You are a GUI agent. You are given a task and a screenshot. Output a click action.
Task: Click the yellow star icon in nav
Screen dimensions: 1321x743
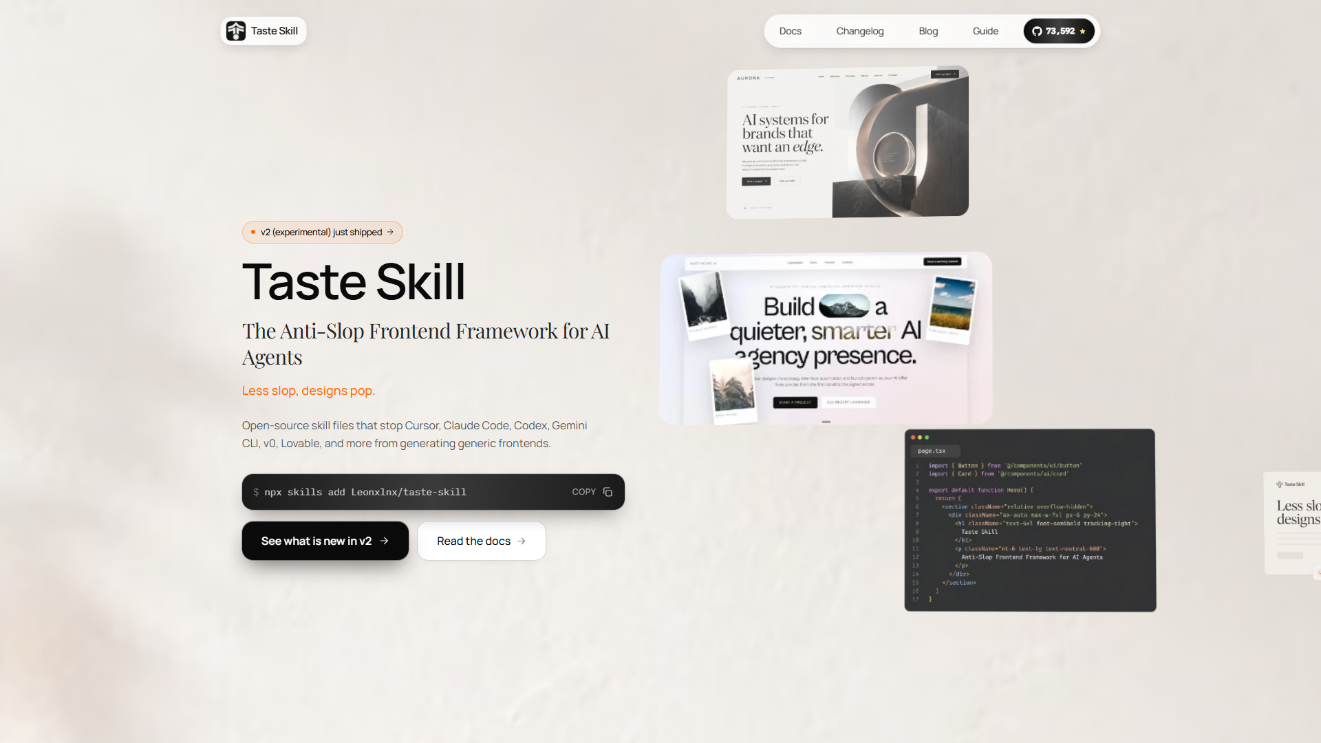[x=1082, y=31]
